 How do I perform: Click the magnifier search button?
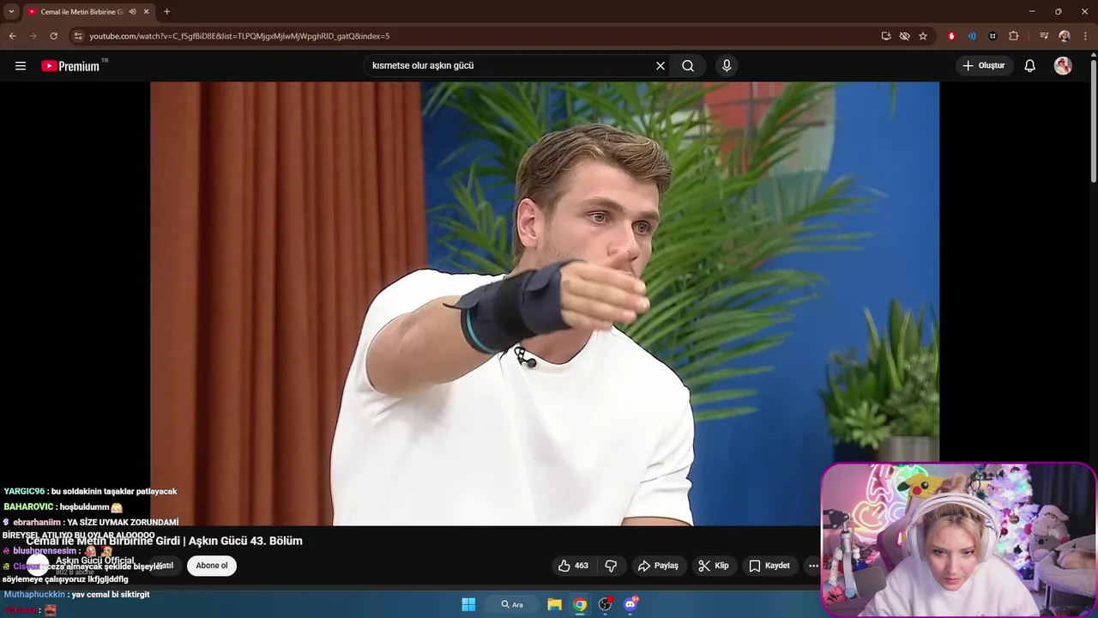[688, 66]
